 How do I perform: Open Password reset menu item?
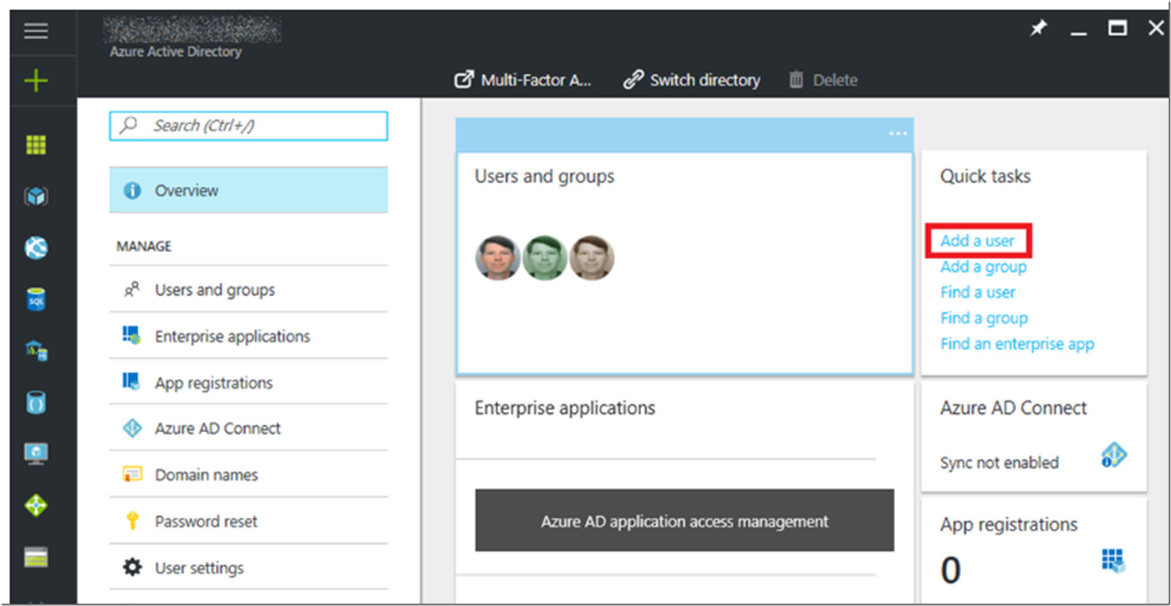[x=249, y=521]
